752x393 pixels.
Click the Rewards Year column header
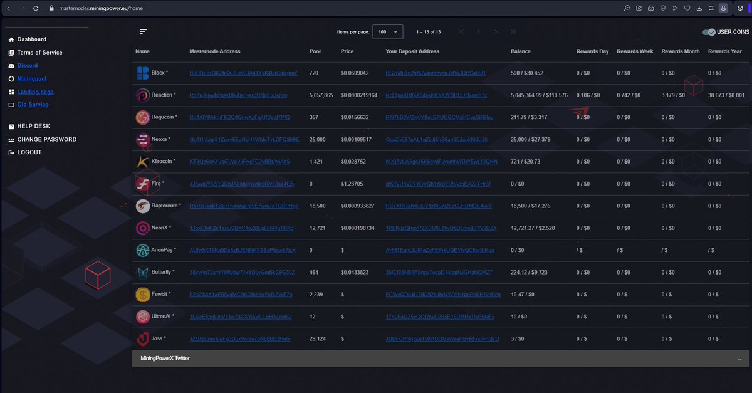point(724,51)
